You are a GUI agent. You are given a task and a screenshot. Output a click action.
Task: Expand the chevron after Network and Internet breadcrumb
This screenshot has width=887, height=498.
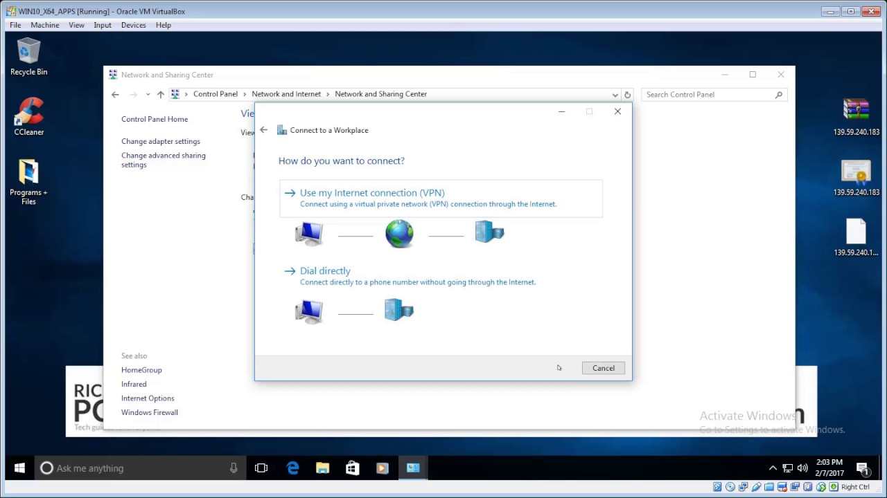tap(328, 94)
